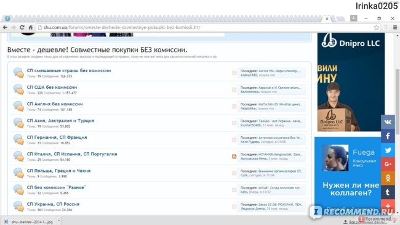Share via the Twitter sidebar icon
The image size is (400, 225).
click(388, 150)
